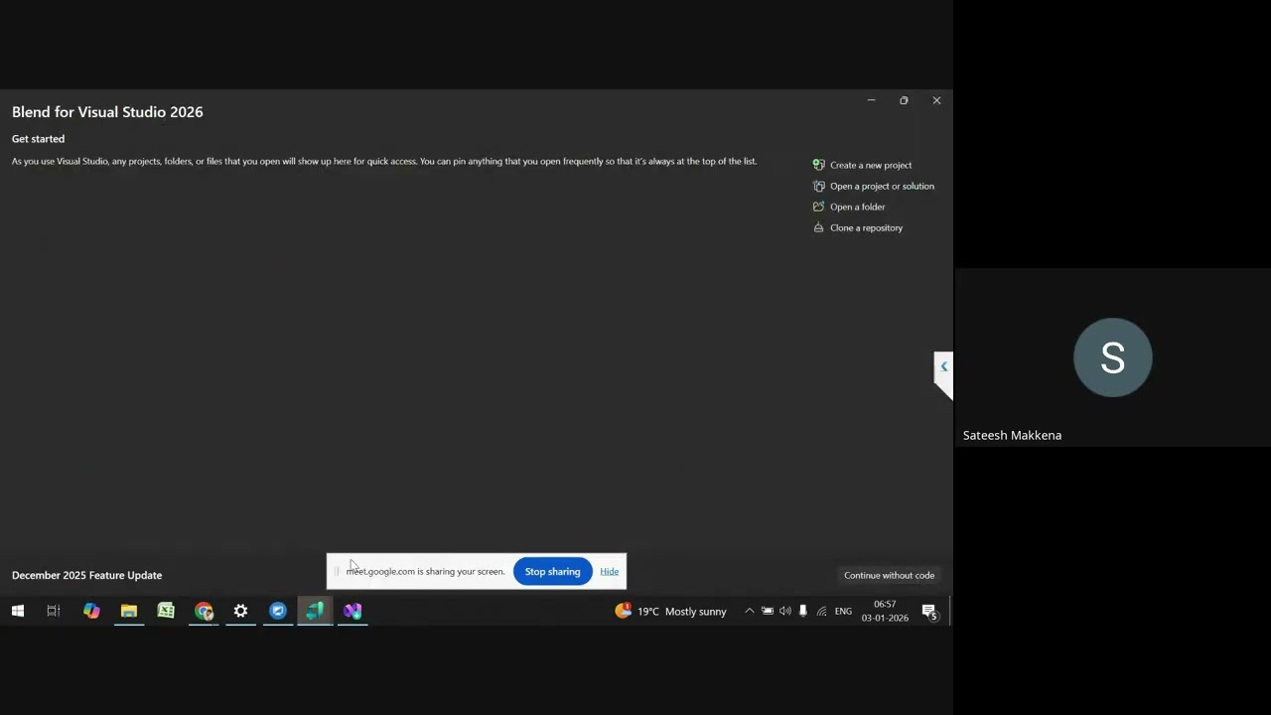Open the Wi-Fi network icon
Image resolution: width=1271 pixels, height=715 pixels.
(821, 611)
